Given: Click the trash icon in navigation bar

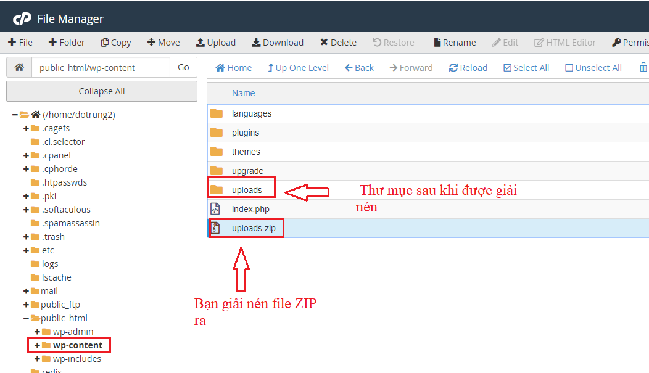Looking at the screenshot, I should click(643, 67).
